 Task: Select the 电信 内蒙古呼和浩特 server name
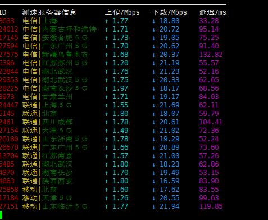coord(60,29)
